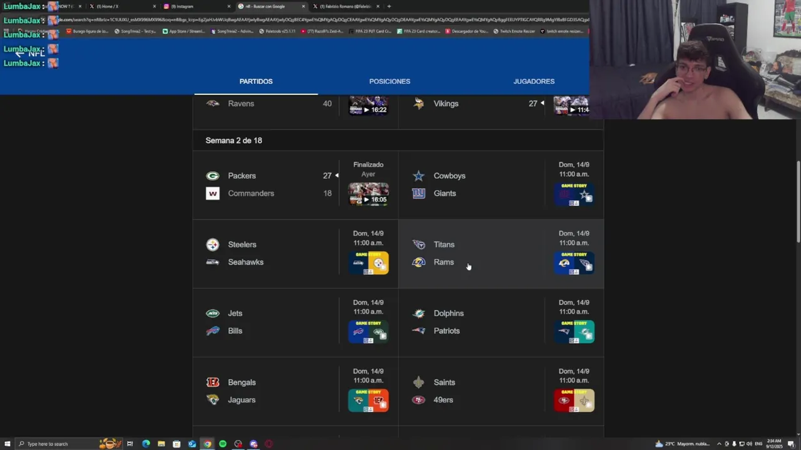Screen dimensions: 801x450
Task: Select the Home / X browser tab
Action: click(x=121, y=6)
